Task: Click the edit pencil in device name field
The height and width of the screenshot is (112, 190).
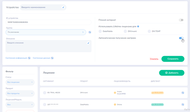Action: pos(63,7)
